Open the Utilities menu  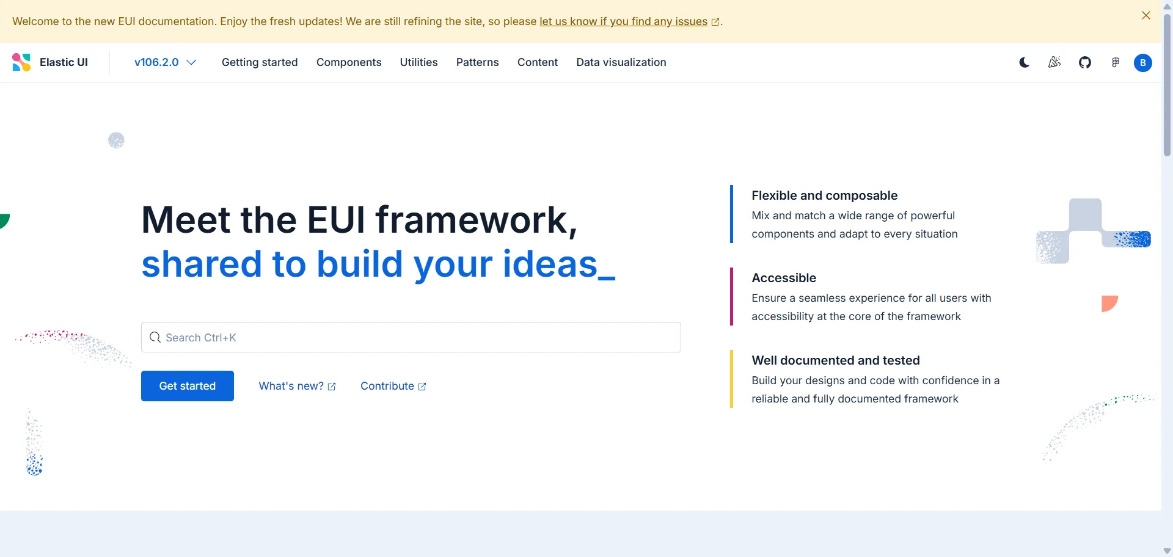tap(418, 62)
